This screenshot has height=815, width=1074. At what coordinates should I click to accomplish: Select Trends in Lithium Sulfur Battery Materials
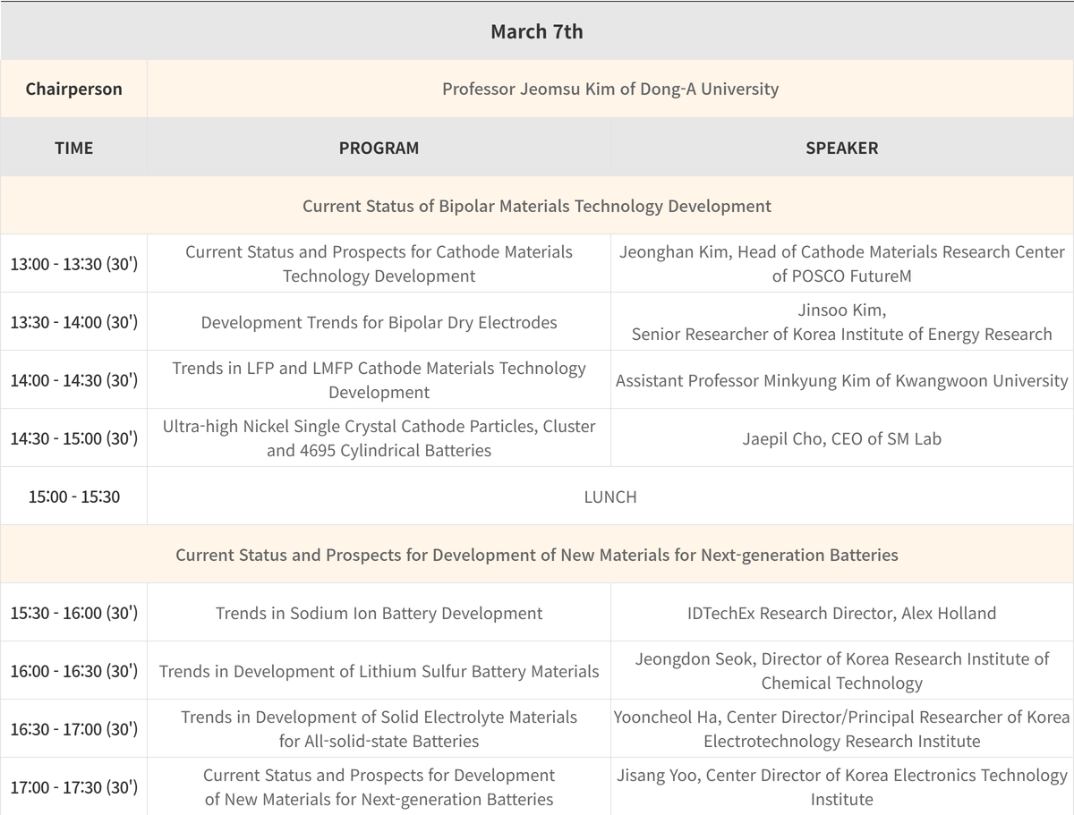[379, 671]
